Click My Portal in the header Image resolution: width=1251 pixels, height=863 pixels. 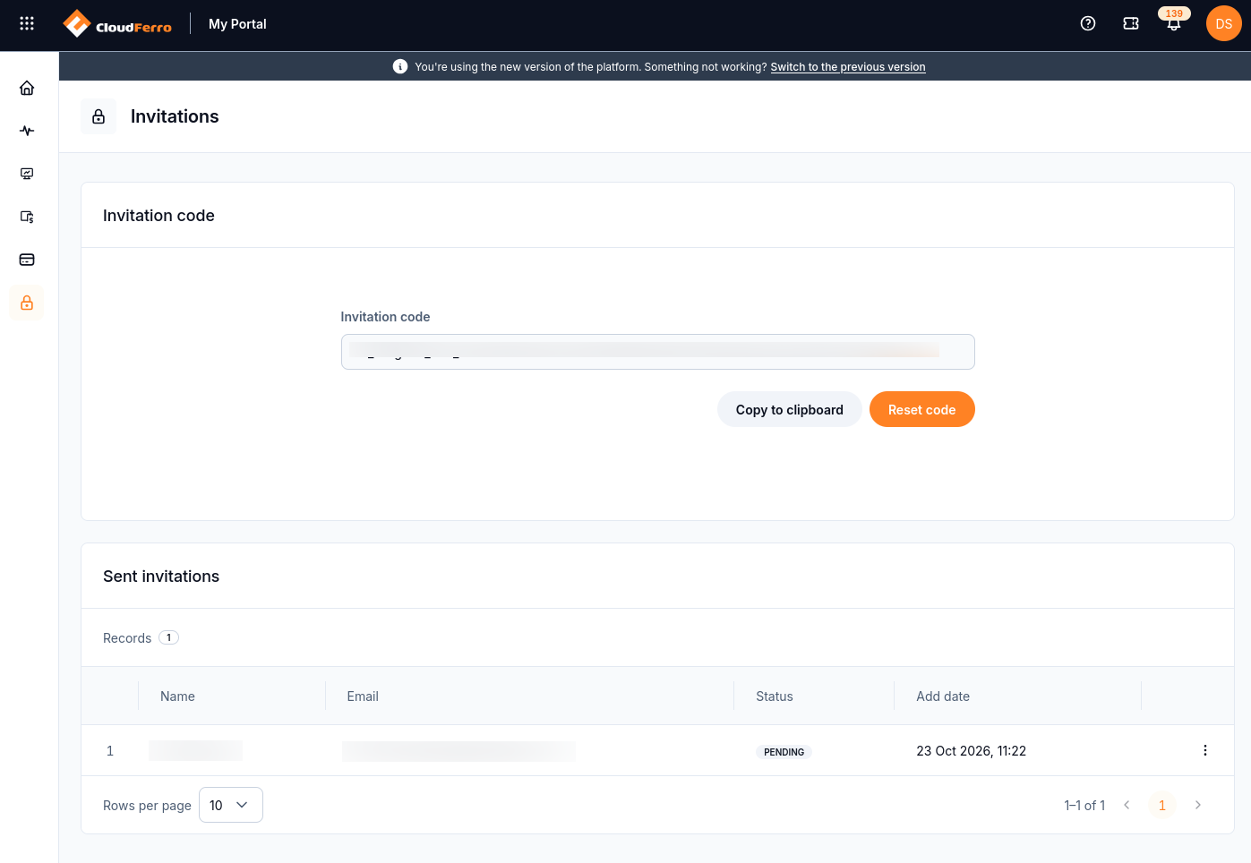[237, 24]
